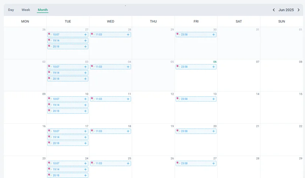Viewport: 305px width, 178px height.
Task: Click the WED column header
Action: tap(111, 21)
